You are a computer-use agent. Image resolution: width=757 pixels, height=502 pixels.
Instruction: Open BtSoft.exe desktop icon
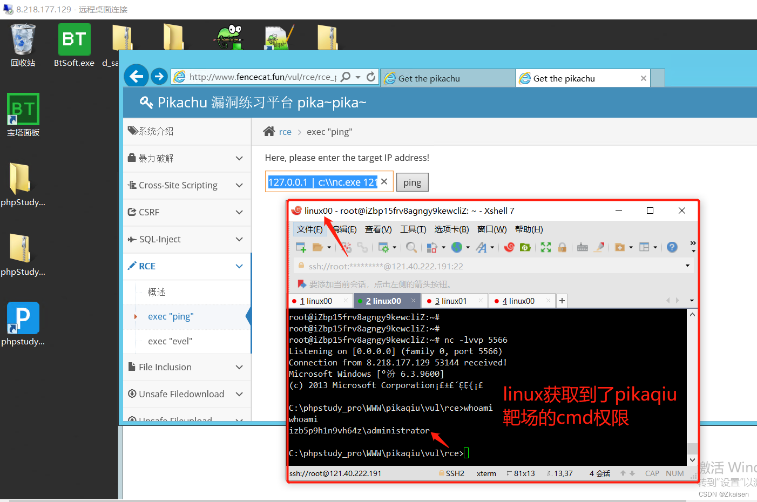(x=74, y=45)
